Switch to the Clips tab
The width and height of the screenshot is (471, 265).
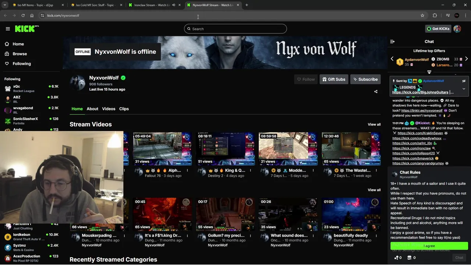(124, 109)
